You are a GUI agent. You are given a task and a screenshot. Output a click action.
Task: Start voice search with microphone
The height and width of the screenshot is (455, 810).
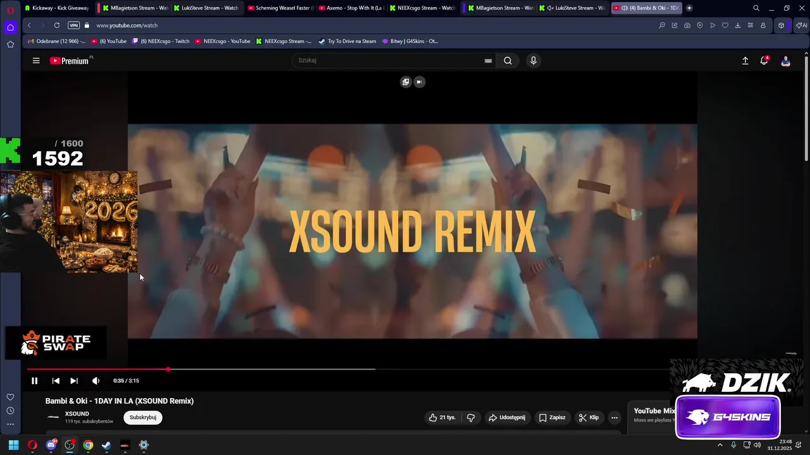pos(533,61)
